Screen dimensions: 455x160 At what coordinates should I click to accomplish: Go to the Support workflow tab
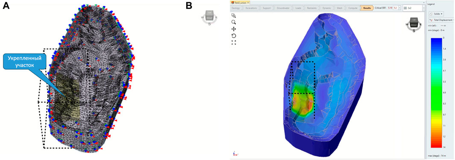coord(267,8)
